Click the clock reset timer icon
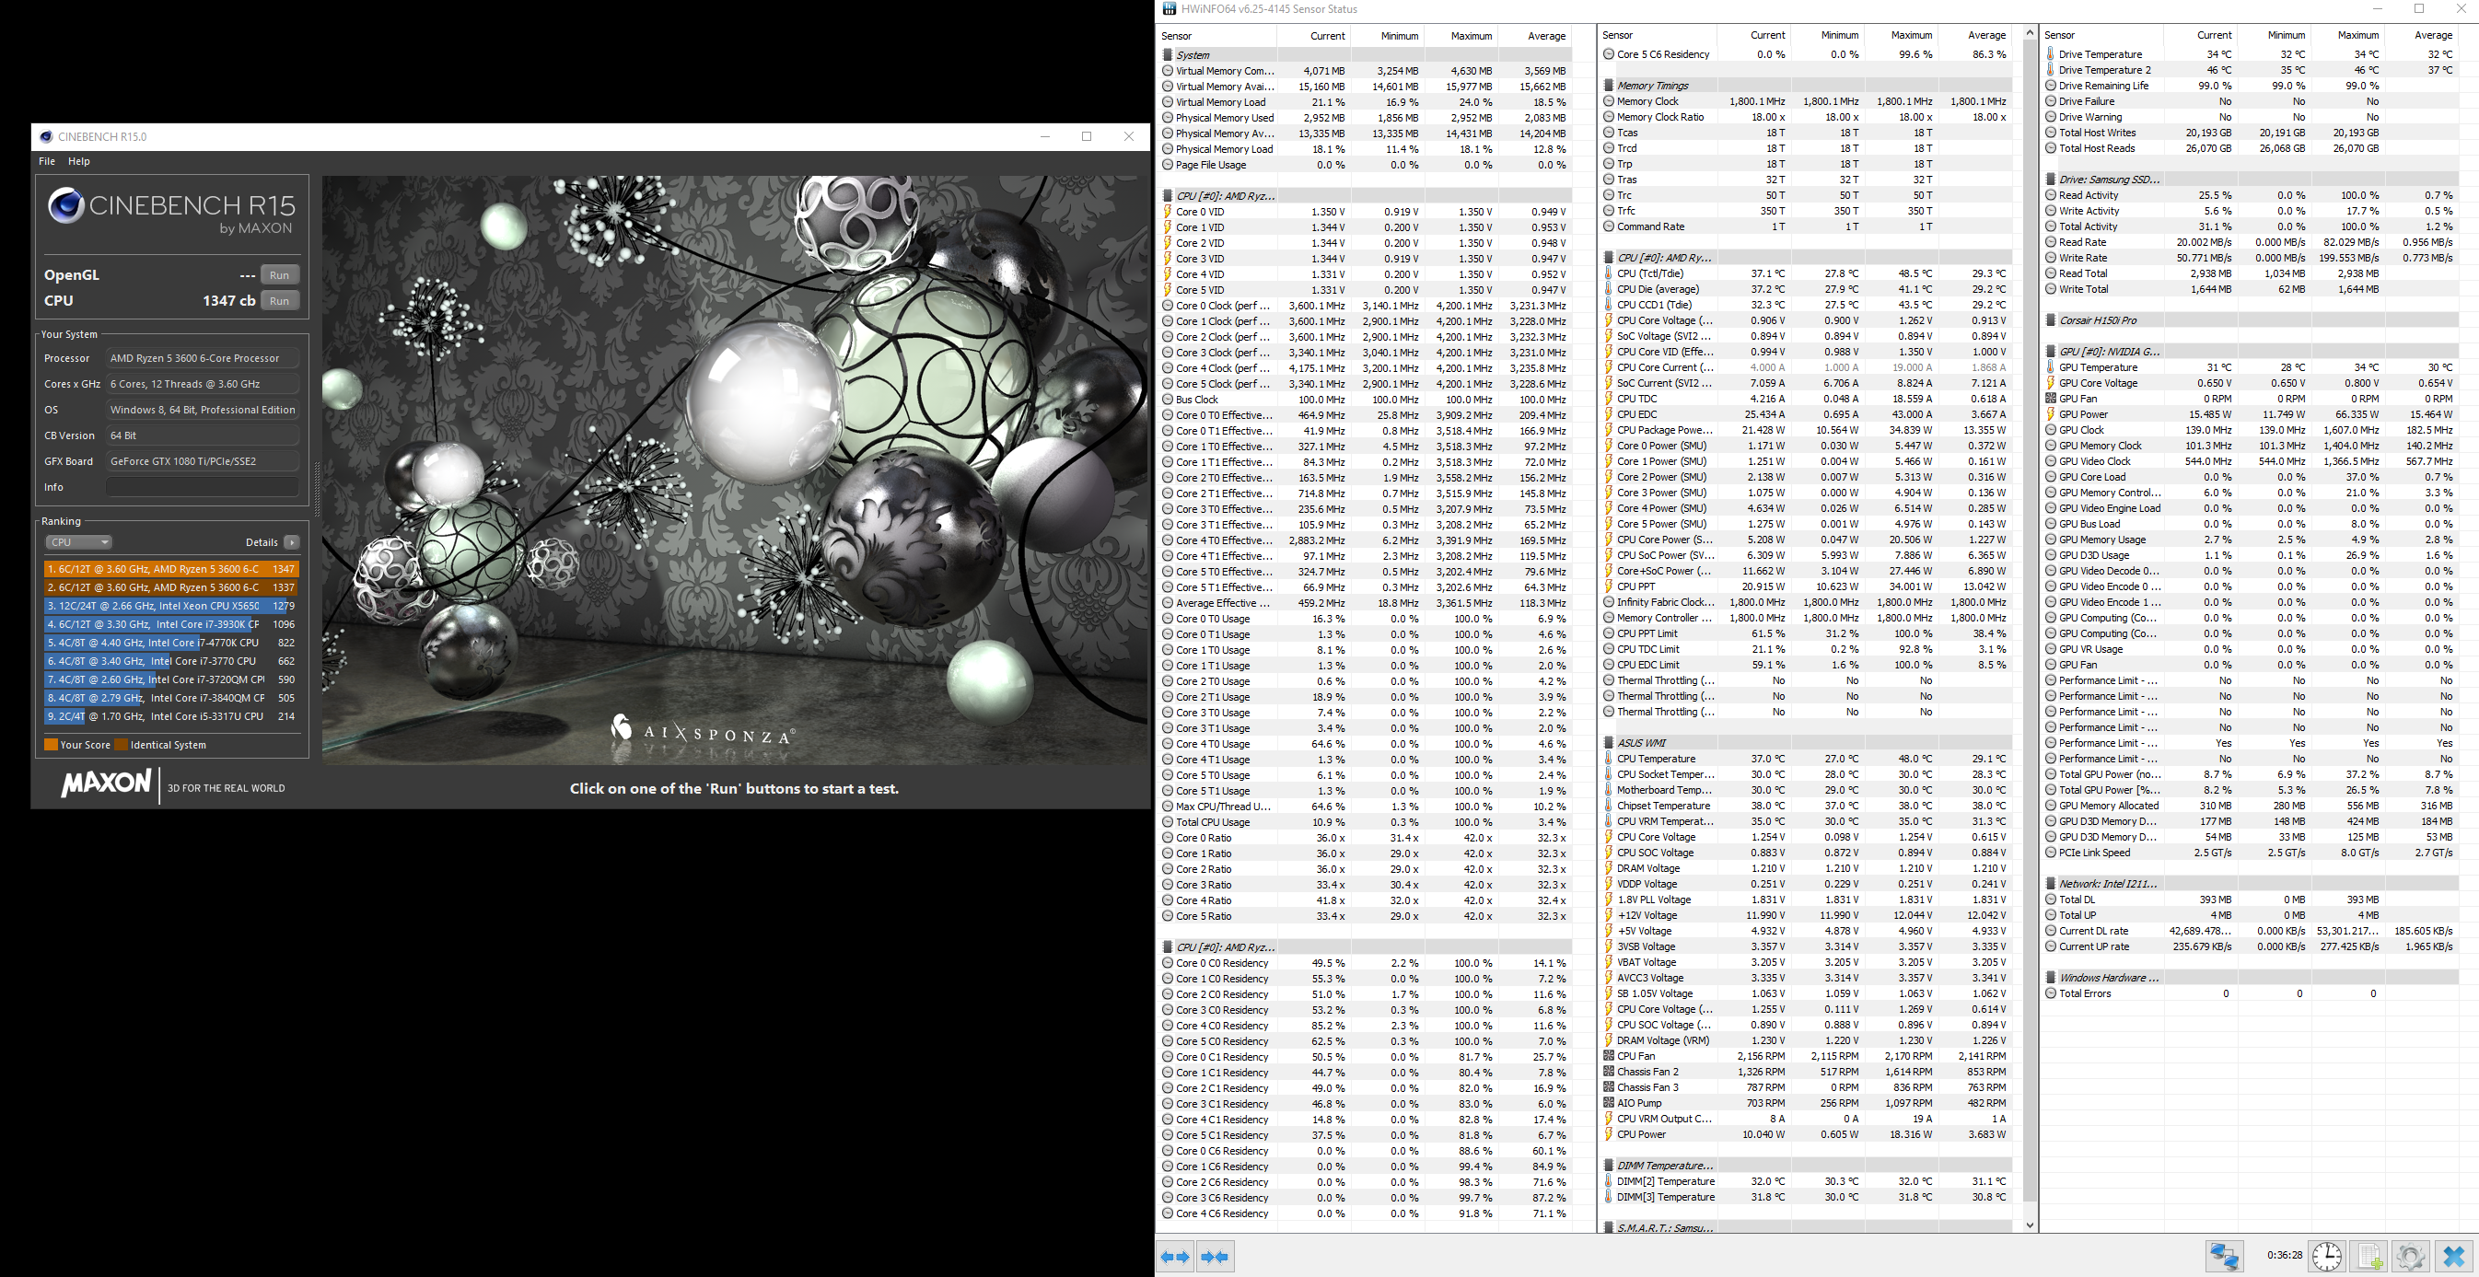 (x=2326, y=1256)
